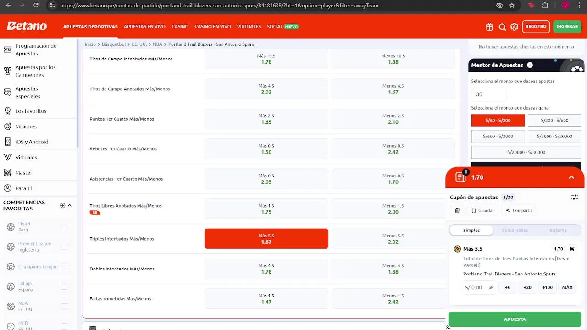This screenshot has width=587, height=330.
Task: Open bet slip settings sliders icon
Action: 574,197
